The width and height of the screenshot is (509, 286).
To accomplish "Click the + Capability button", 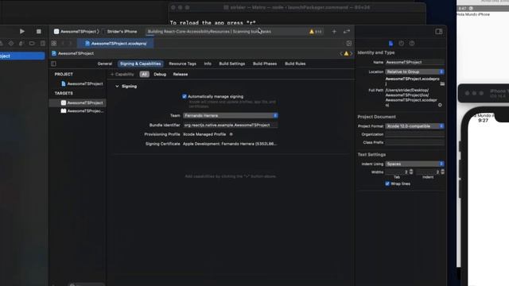I will (122, 74).
